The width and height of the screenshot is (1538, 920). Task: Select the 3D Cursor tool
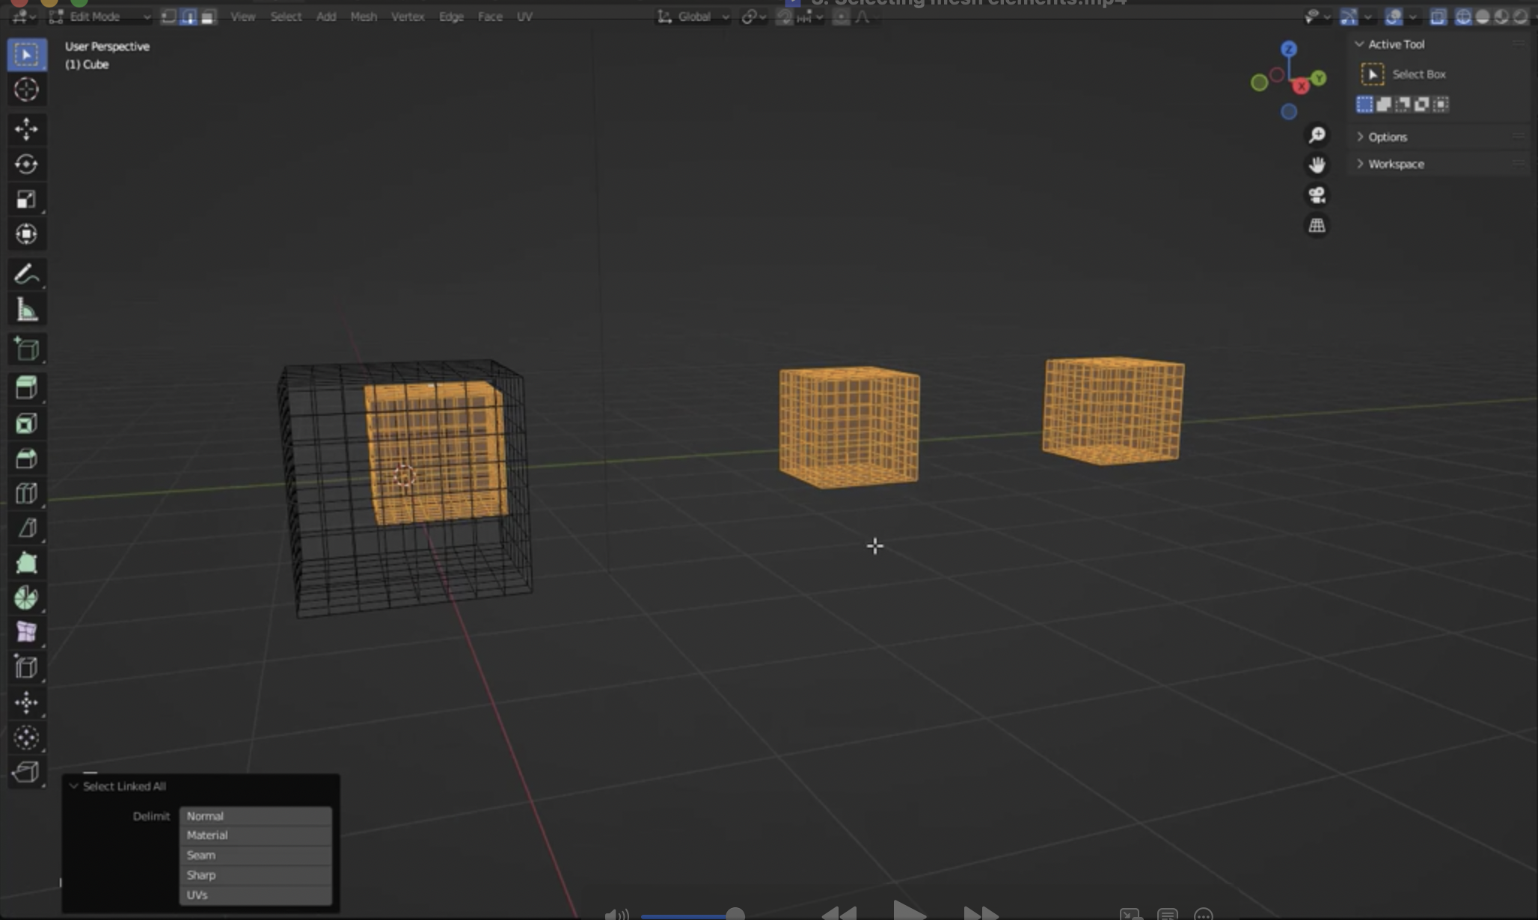(x=26, y=90)
